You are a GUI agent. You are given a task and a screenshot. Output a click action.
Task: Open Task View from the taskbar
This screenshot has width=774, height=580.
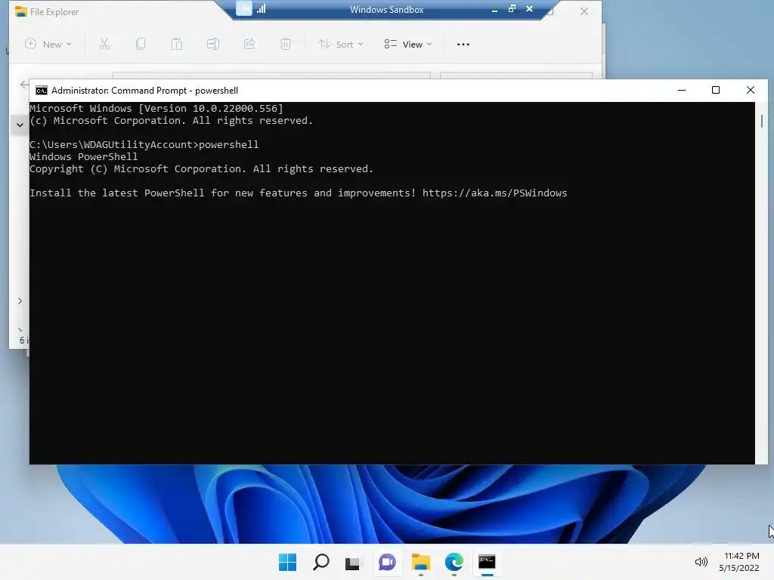pyautogui.click(x=354, y=562)
